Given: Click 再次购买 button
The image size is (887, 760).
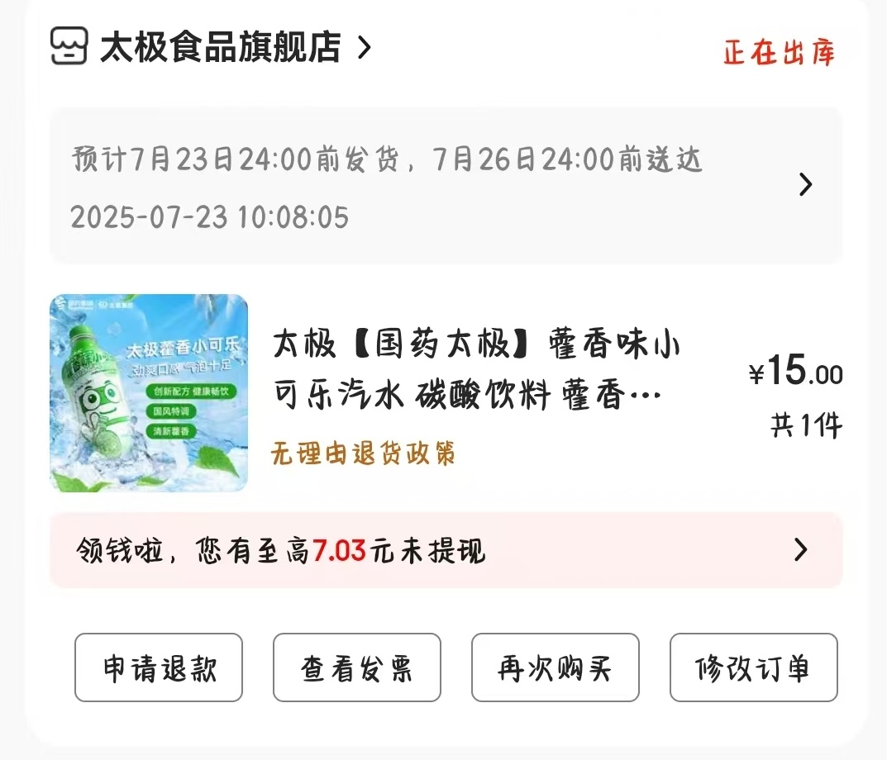Looking at the screenshot, I should tap(556, 667).
